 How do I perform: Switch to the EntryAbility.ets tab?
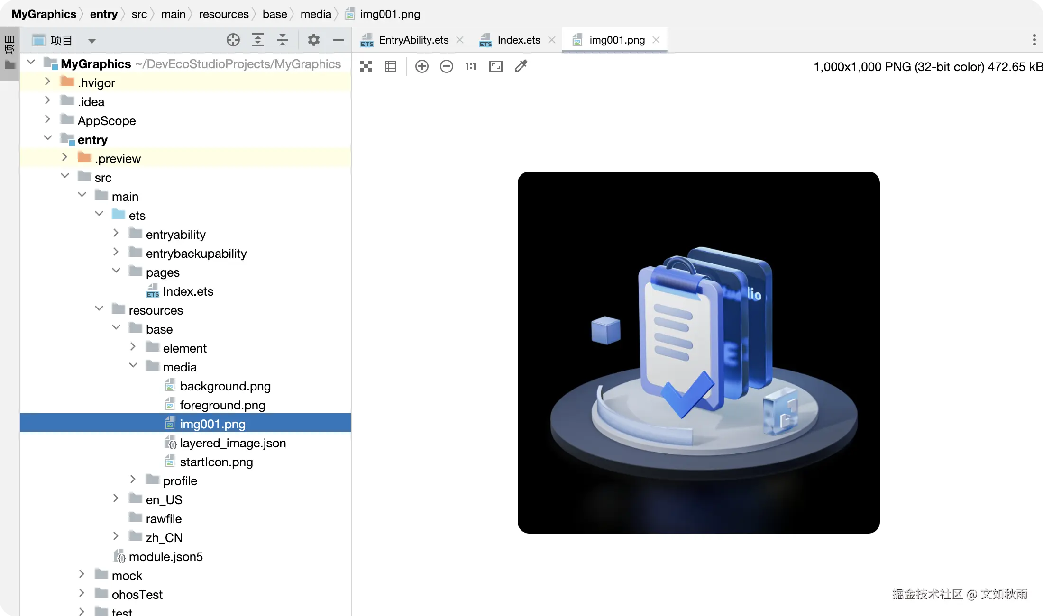(x=413, y=40)
